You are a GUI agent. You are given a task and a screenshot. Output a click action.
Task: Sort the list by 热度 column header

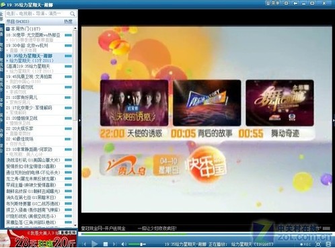(x=68, y=22)
